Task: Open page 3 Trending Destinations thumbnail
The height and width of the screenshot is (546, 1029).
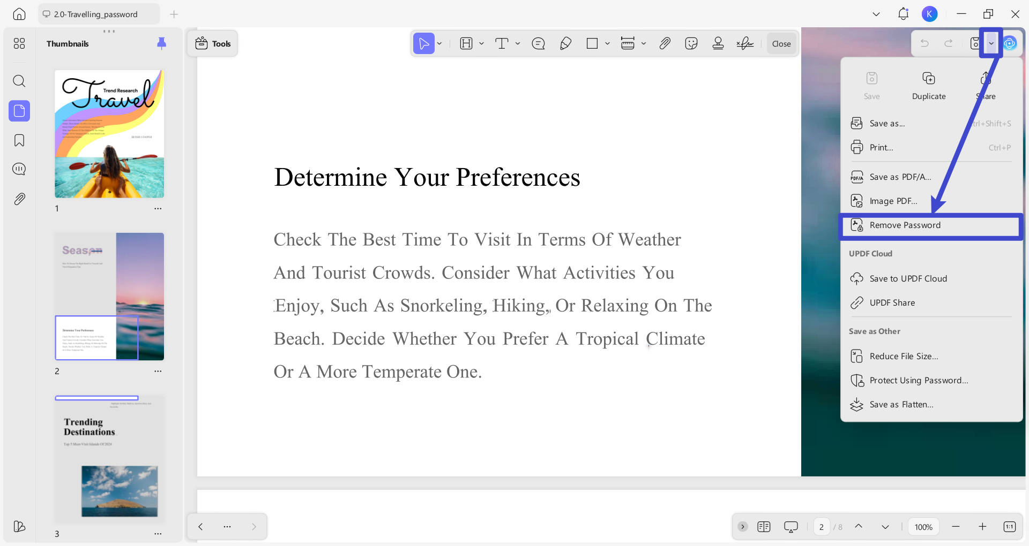Action: click(109, 459)
